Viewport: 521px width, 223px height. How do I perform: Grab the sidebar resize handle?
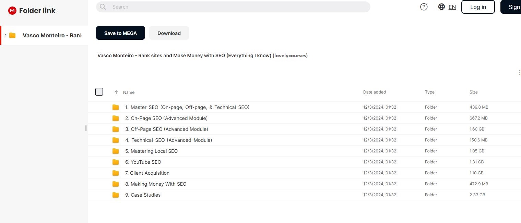[x=86, y=128]
